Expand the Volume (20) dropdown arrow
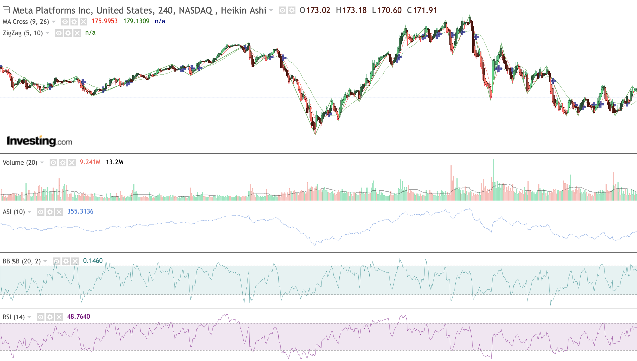The height and width of the screenshot is (361, 637). click(42, 163)
